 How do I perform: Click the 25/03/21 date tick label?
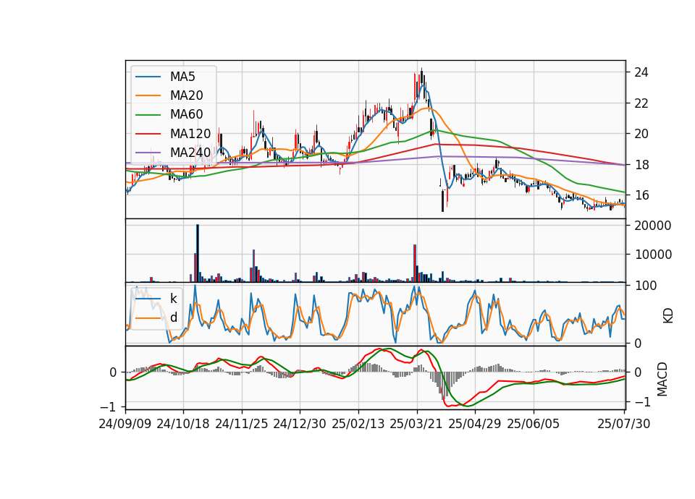tap(416, 424)
